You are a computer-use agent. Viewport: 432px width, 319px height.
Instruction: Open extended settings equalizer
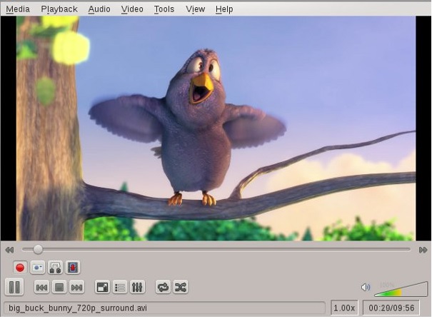click(138, 287)
